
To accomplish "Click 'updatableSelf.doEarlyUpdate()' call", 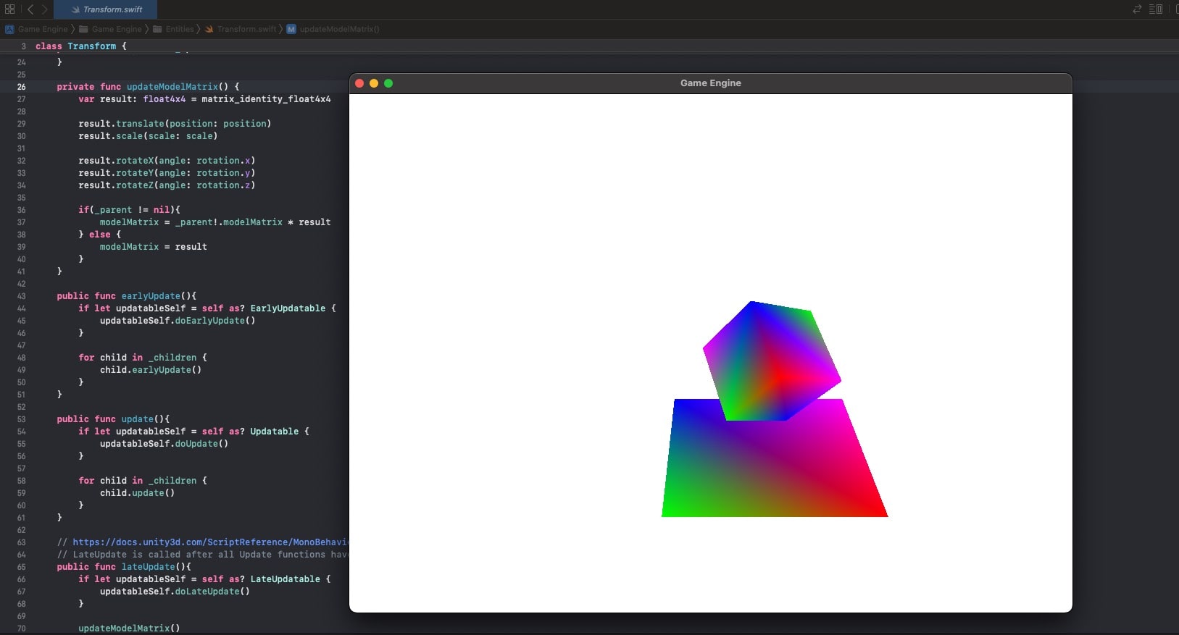I will point(178,321).
